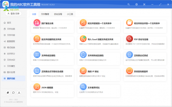Image resolution: width=172 pixels, height=107 pixels.
Task: Click the 我的 IP 地址 title text
Action: coord(93,71)
